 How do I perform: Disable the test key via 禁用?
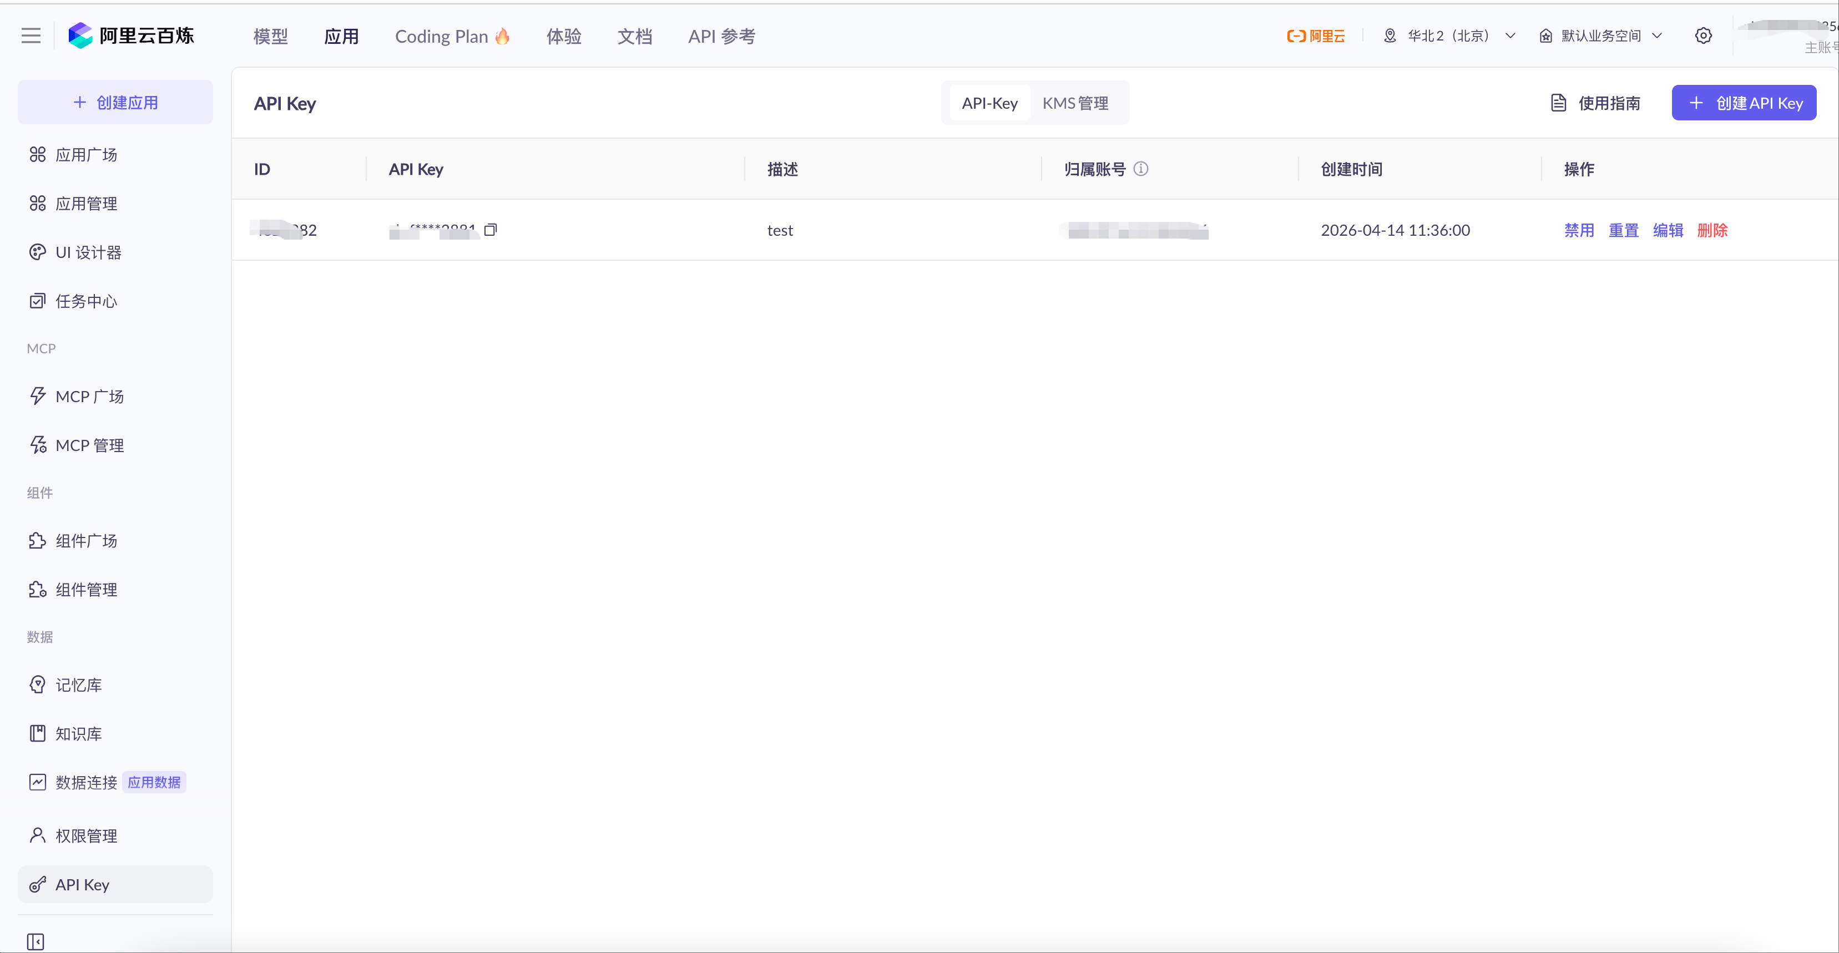[x=1578, y=230]
